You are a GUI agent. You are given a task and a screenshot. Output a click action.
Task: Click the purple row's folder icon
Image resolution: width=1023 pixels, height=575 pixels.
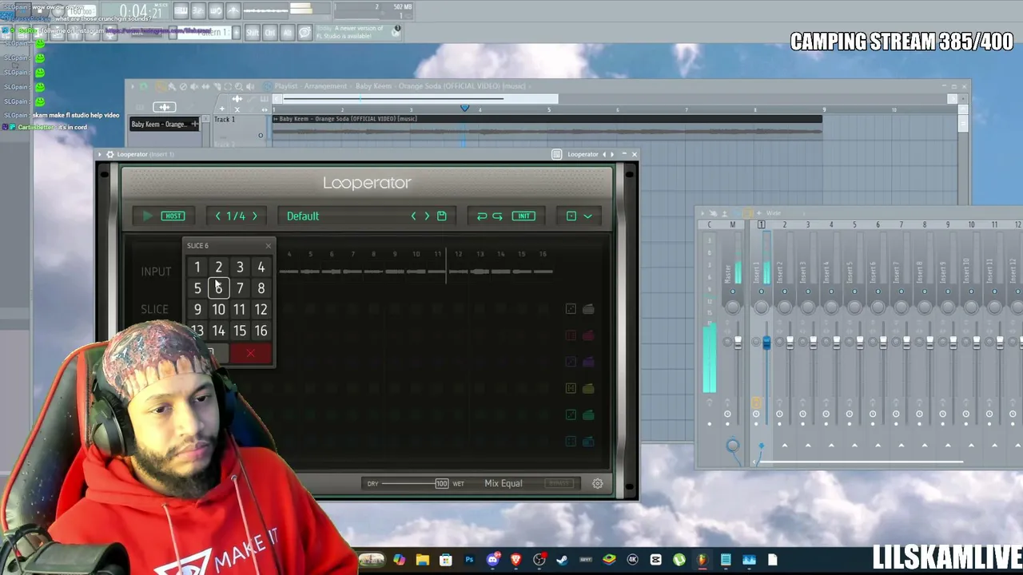[x=588, y=362]
